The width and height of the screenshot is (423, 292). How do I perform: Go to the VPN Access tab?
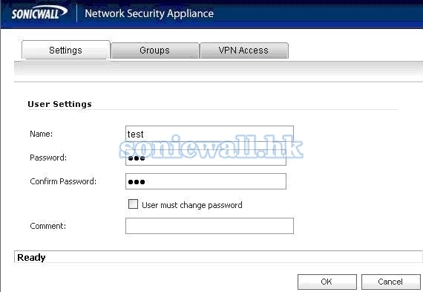pyautogui.click(x=244, y=51)
